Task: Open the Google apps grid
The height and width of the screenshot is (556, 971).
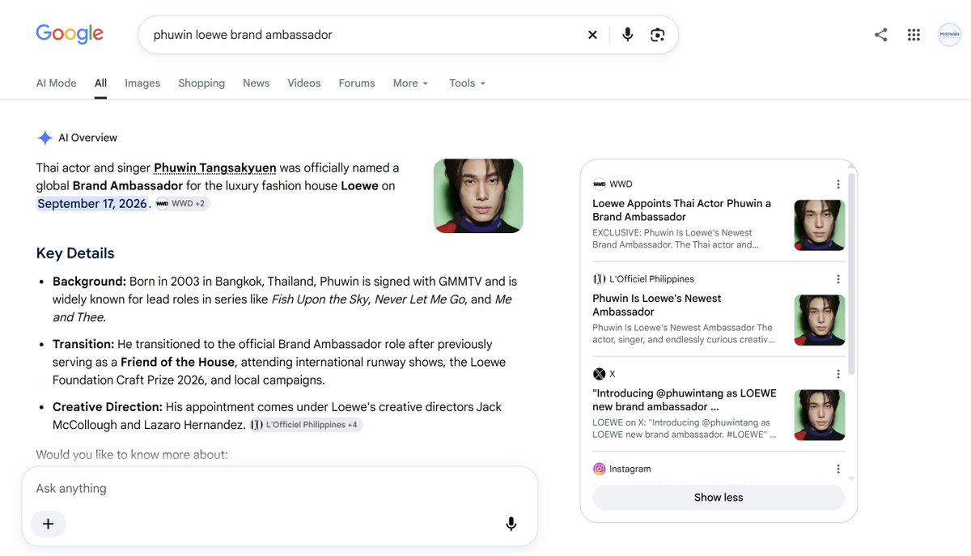Action: click(x=914, y=35)
